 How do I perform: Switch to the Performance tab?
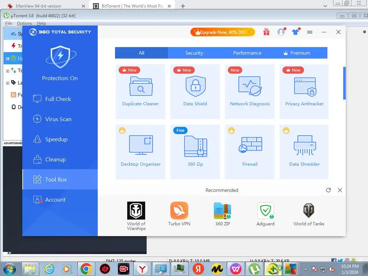pyautogui.click(x=247, y=53)
